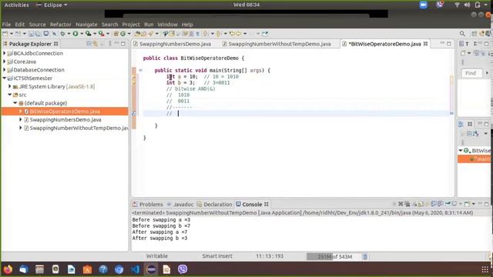Expand the BCAJdbcConnection project
Viewport: 493px width, 277px height.
(x=5, y=53)
